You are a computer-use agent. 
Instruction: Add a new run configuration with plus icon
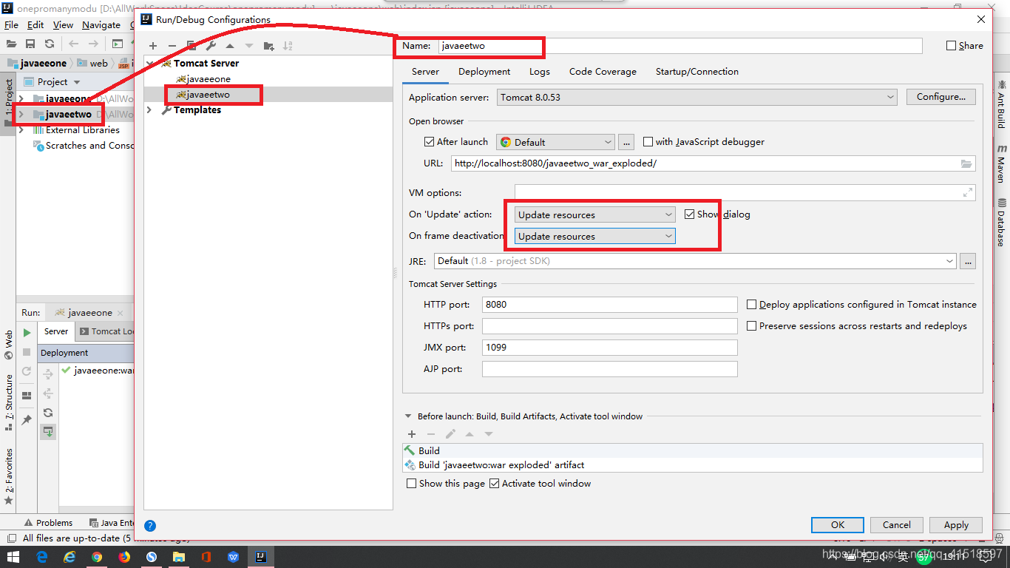[x=153, y=46]
